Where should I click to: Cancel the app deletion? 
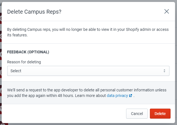137,114
